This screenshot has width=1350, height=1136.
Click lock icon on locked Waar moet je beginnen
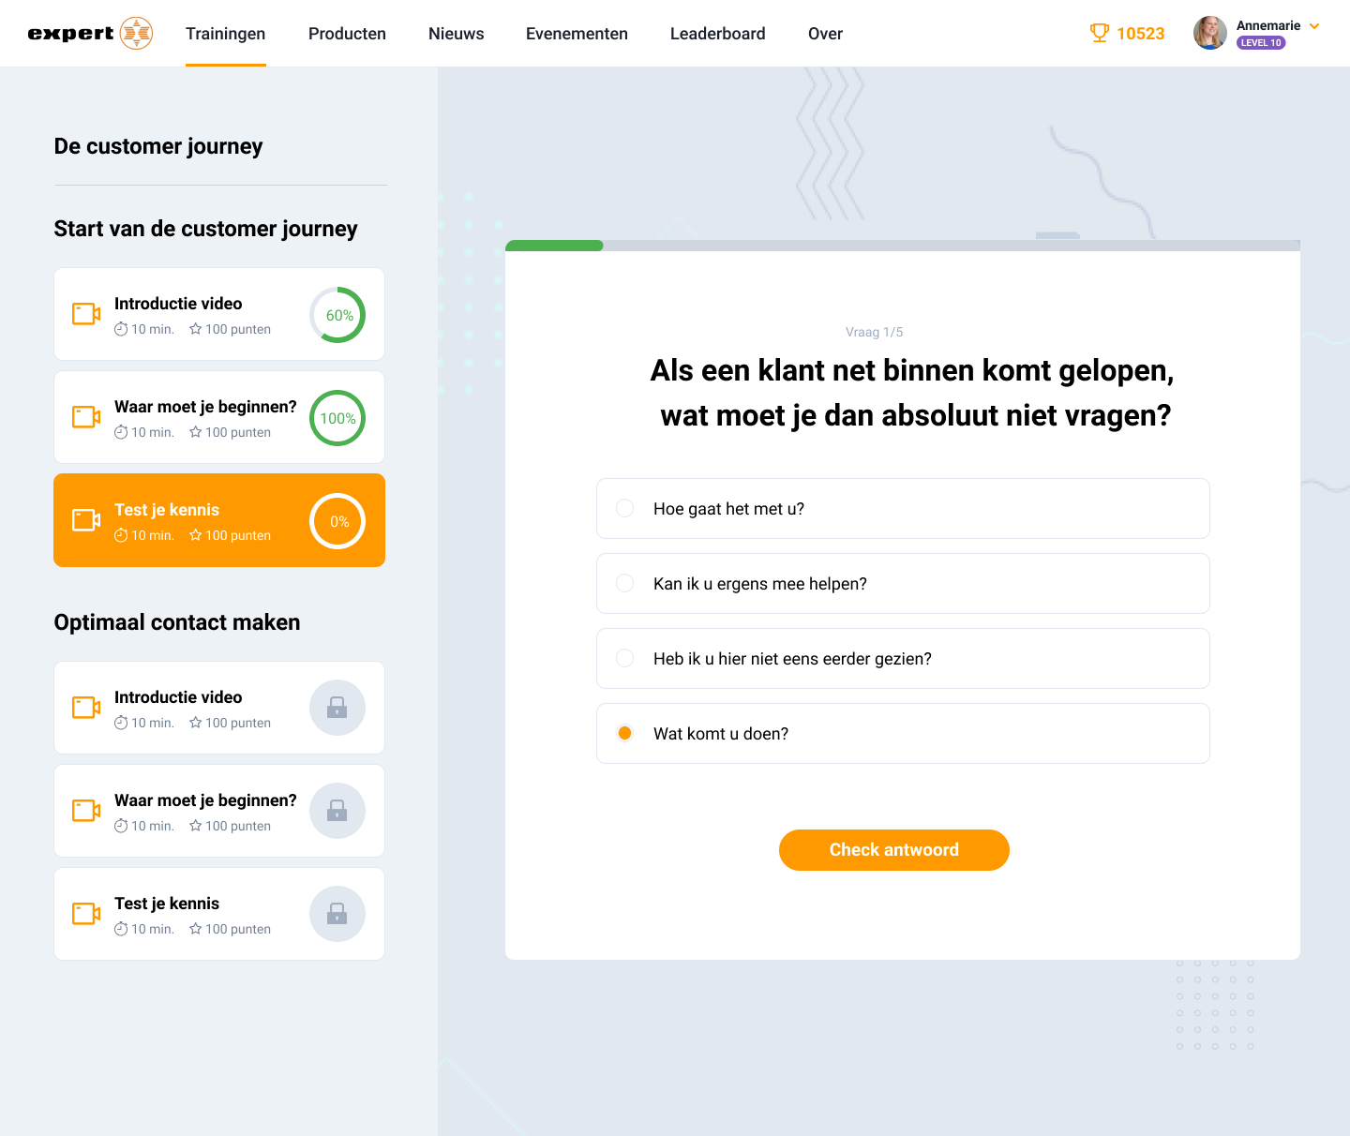[x=337, y=811]
